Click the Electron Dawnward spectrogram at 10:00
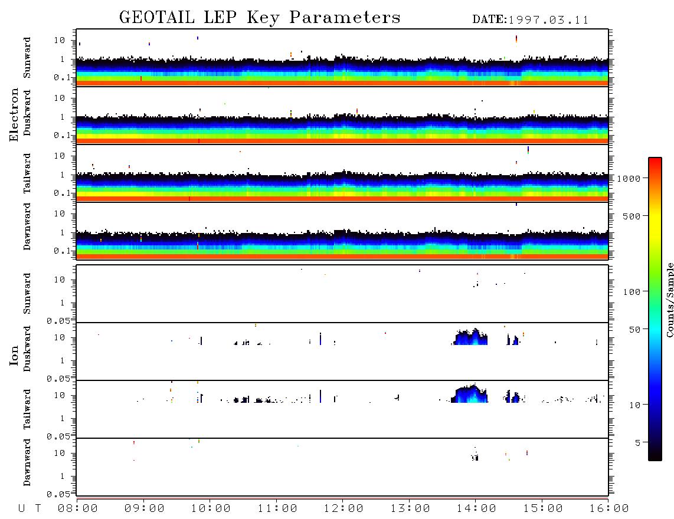 pos(210,245)
